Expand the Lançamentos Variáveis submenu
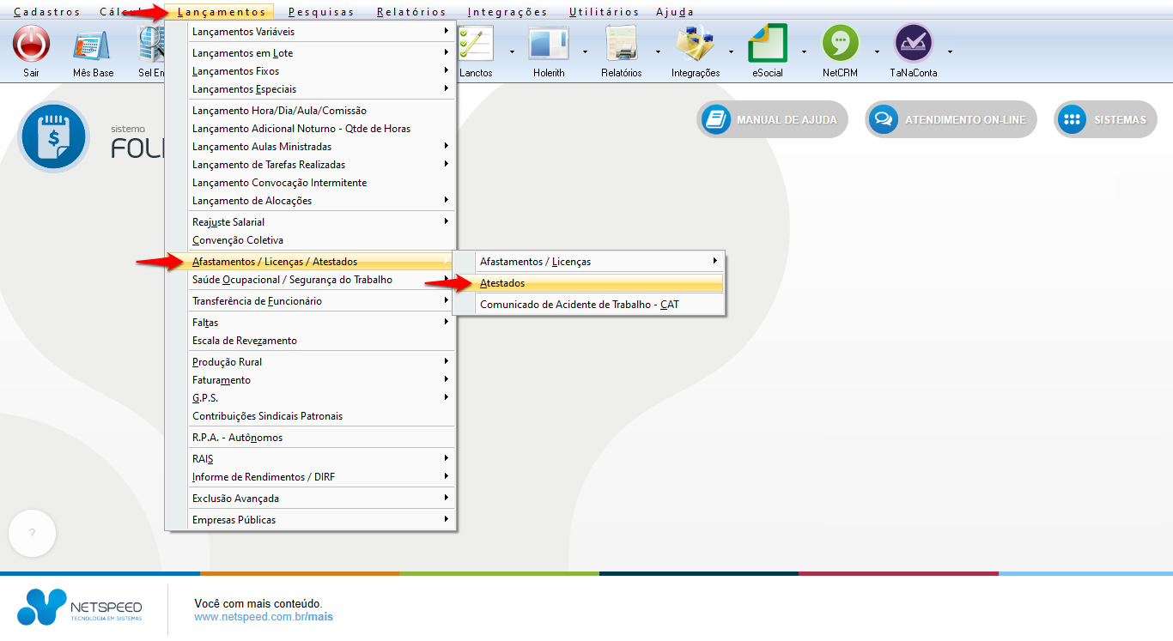The height and width of the screenshot is (641, 1173). coord(243,32)
